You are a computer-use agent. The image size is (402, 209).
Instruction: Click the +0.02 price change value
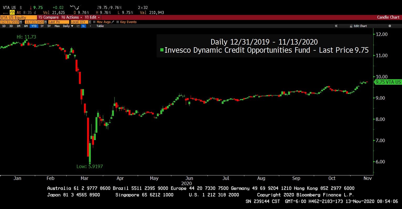[58, 8]
